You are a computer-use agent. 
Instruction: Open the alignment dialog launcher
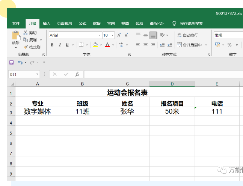pos(209,55)
